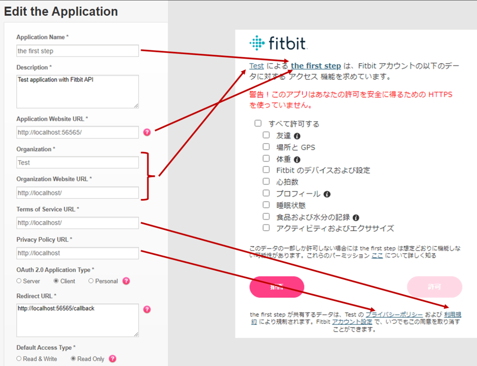Check the 睡眠状態 checkbox
Screen dimensions: 477x366
click(266, 204)
